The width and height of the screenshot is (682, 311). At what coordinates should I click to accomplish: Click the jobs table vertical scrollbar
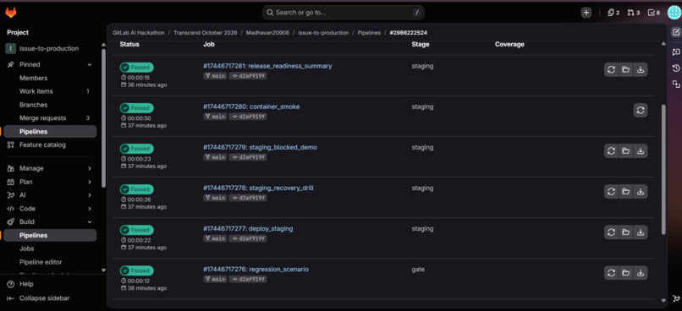pyautogui.click(x=663, y=169)
